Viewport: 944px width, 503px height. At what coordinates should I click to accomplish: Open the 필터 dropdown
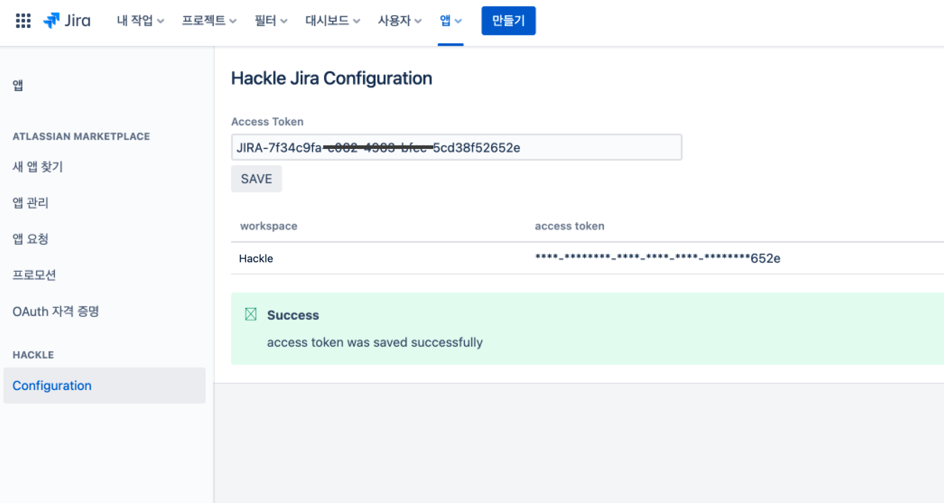[271, 21]
